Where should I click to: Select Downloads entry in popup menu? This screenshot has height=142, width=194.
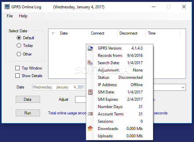(120, 129)
